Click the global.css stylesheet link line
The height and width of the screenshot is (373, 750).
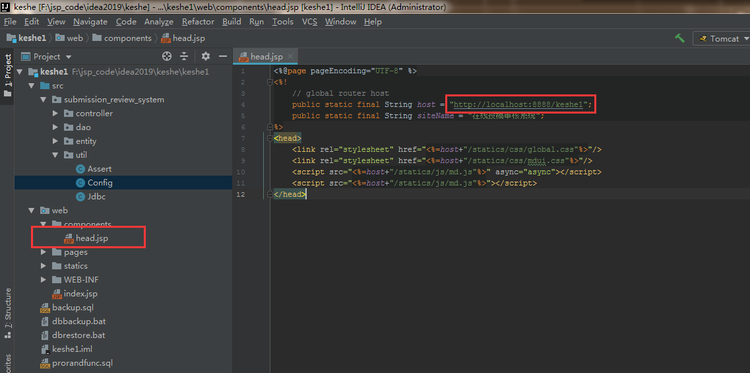pos(447,149)
